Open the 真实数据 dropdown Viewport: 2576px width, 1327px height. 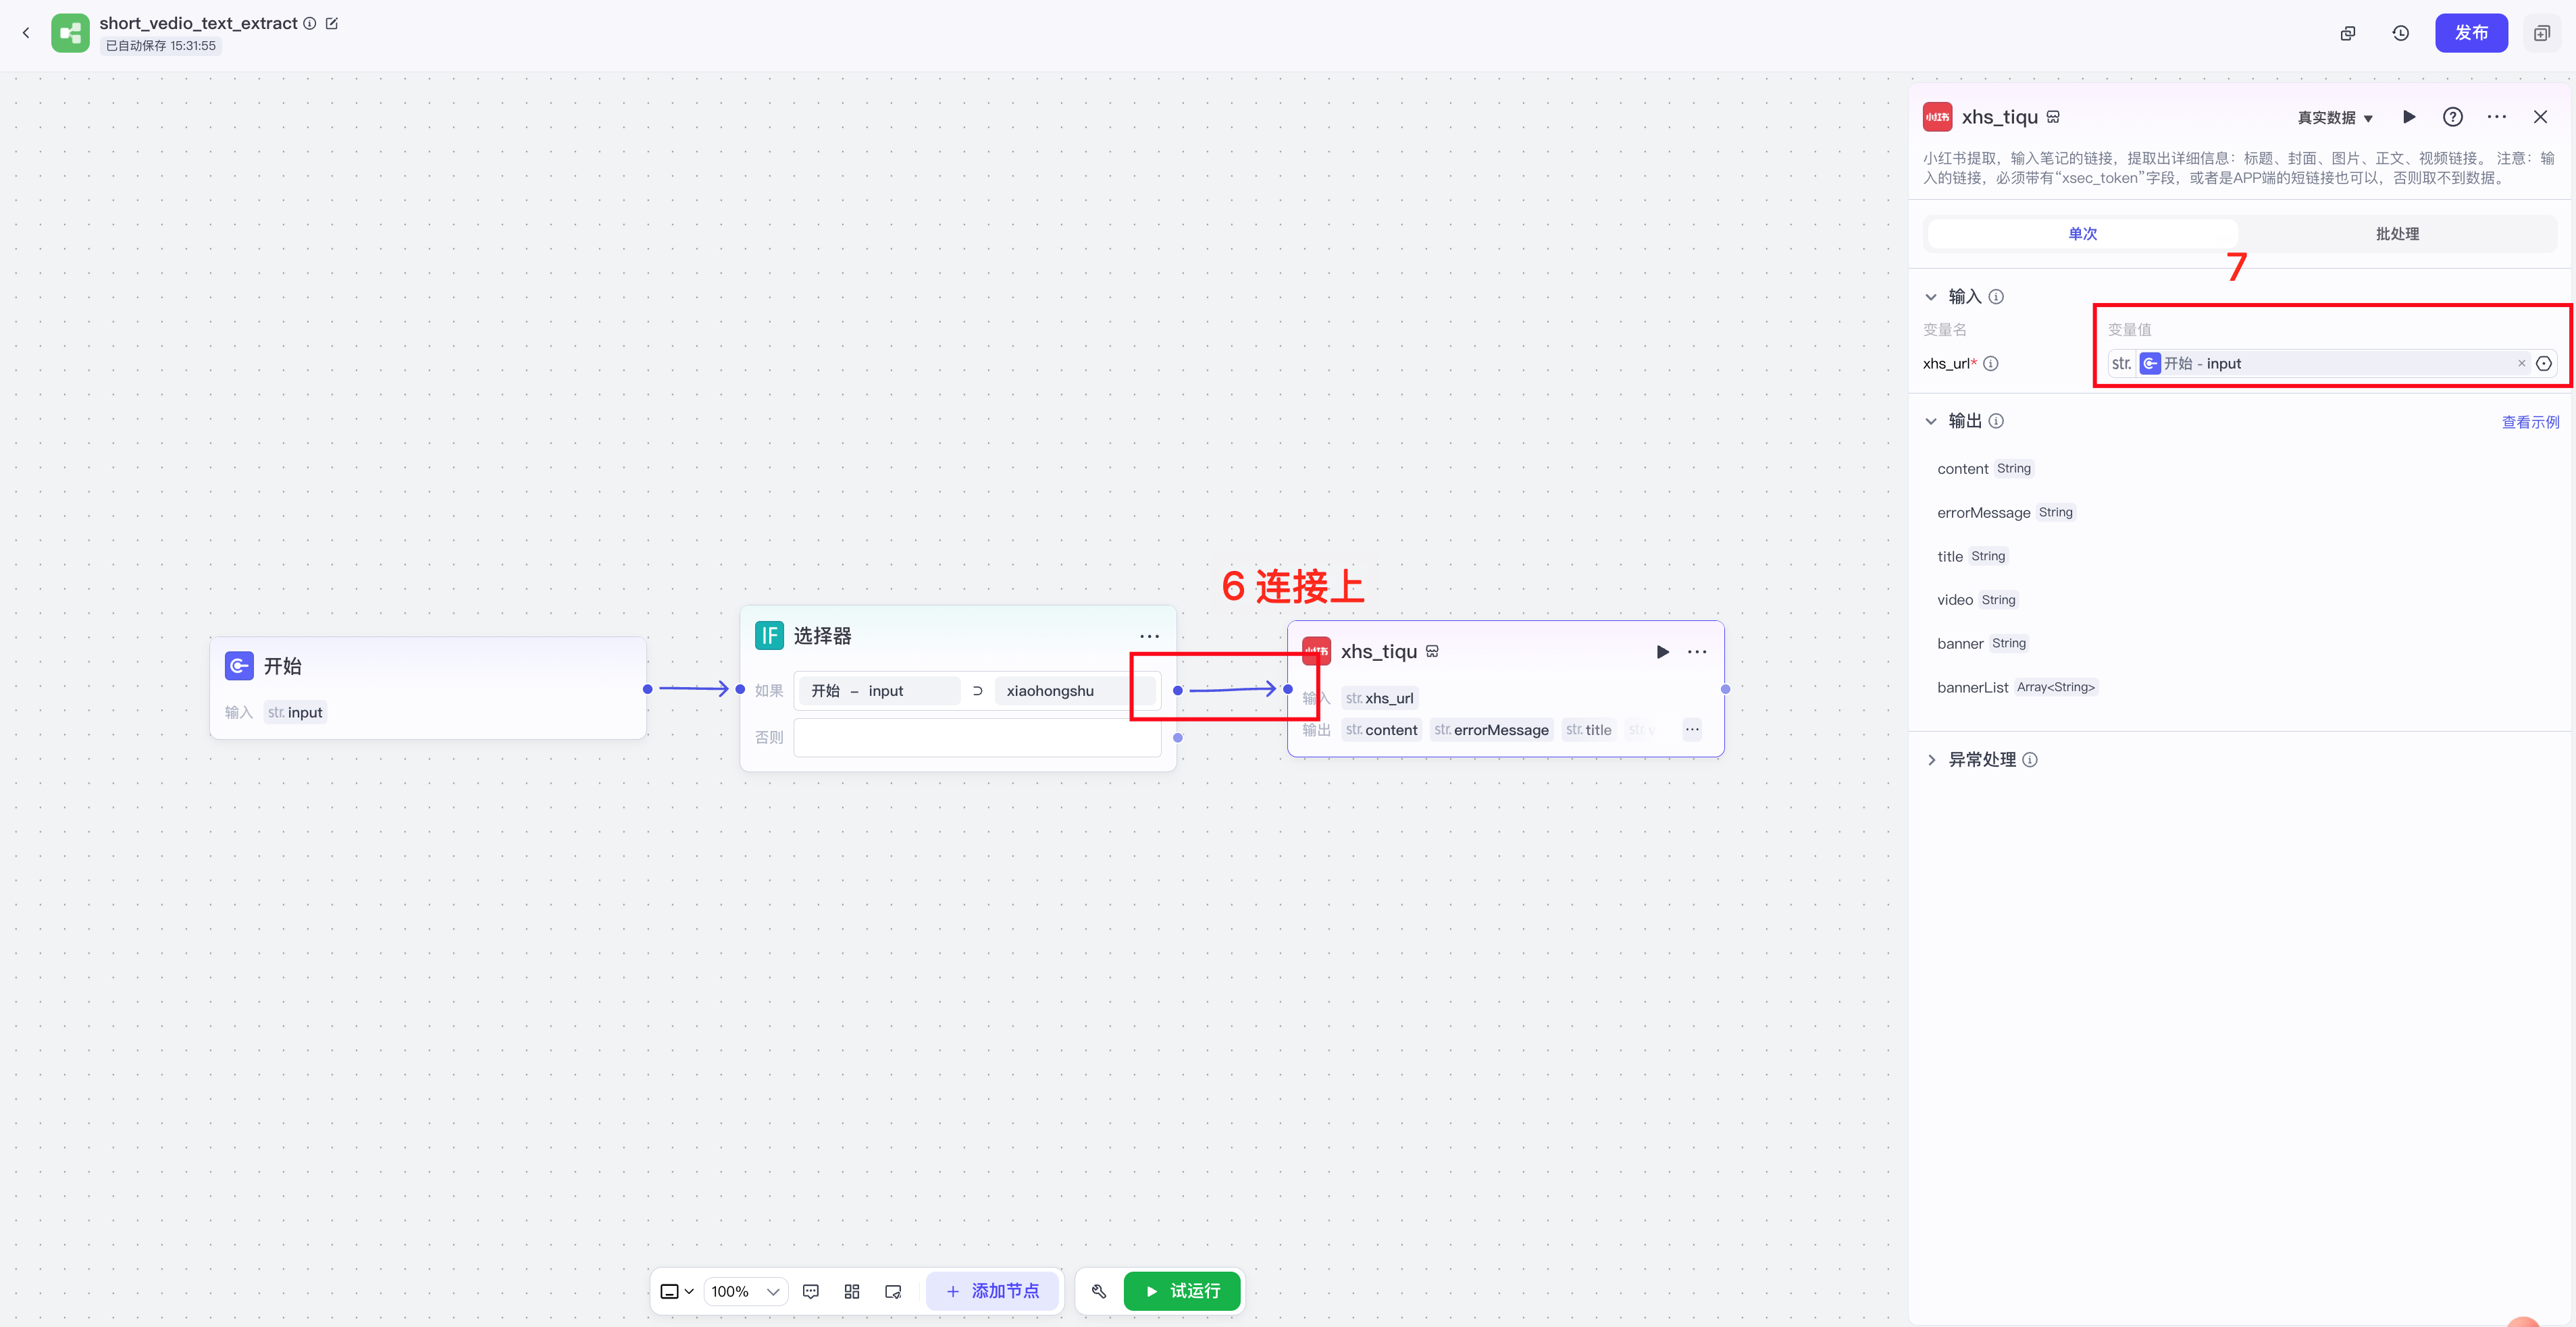pos(2335,118)
